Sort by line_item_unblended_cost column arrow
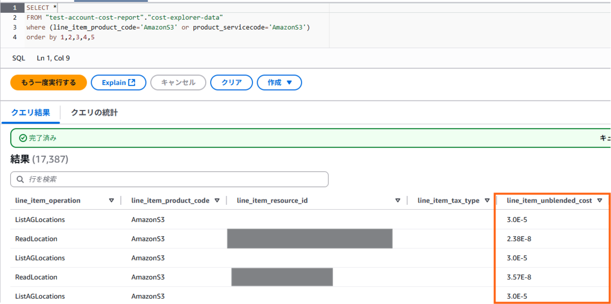The image size is (611, 304). click(600, 201)
